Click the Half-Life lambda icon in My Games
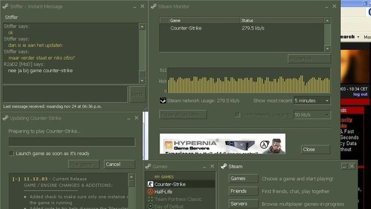Viewport: 371px width, 209px height. [150, 191]
